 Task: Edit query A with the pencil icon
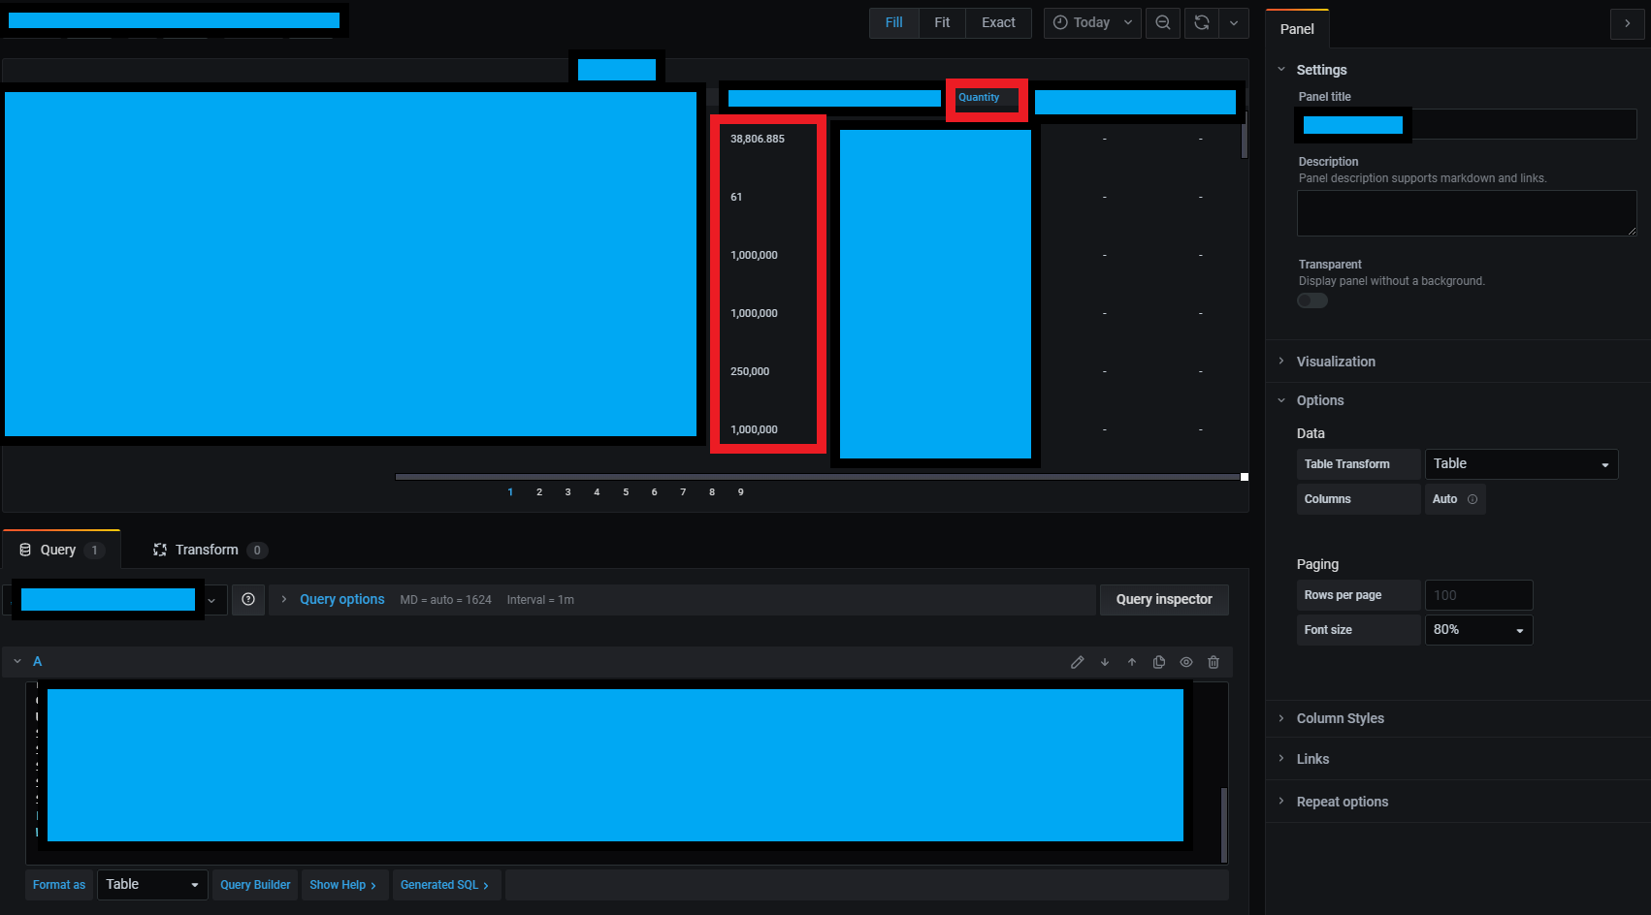(x=1077, y=662)
